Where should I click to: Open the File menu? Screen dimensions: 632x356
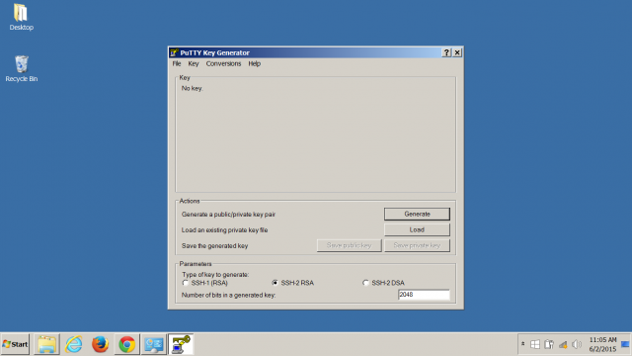[x=177, y=63]
